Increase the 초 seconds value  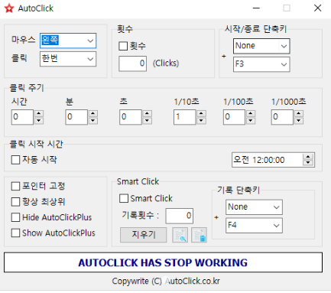point(147,113)
